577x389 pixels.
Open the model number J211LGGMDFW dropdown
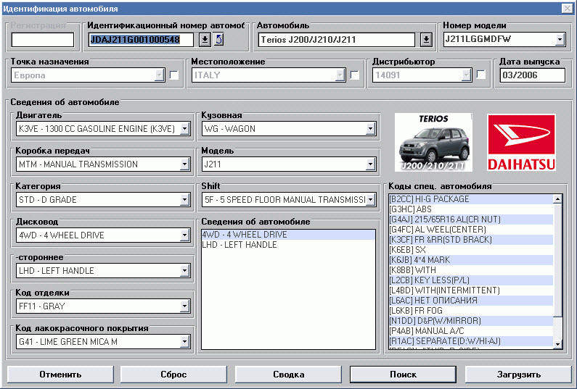(x=560, y=39)
